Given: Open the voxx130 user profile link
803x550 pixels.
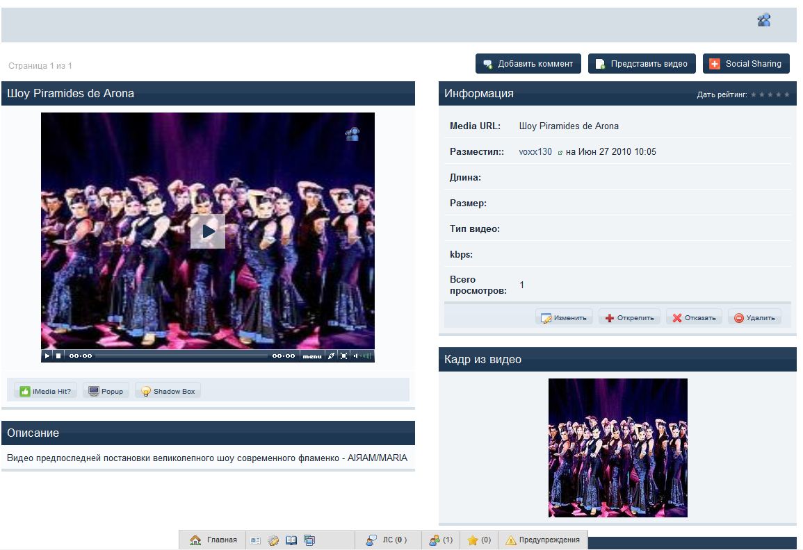Looking at the screenshot, I should pos(535,152).
